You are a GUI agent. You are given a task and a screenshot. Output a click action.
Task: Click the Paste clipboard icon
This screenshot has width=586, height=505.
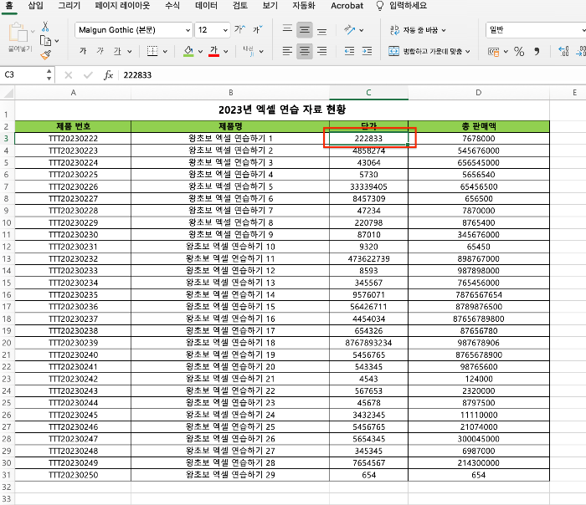(x=18, y=33)
